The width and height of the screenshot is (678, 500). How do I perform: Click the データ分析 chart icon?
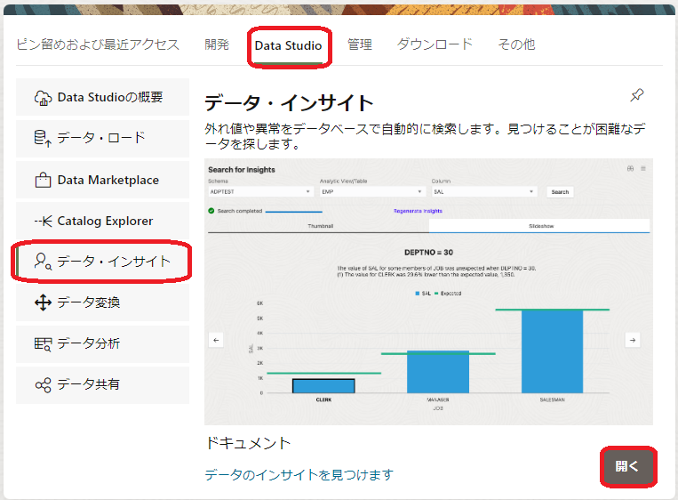tap(43, 344)
